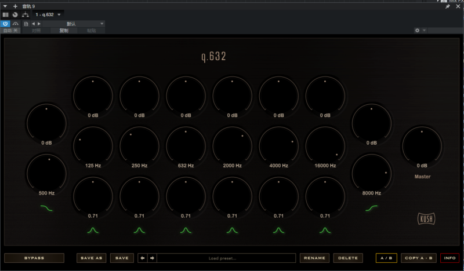Screen dimensions: 464x271
Task: Load the next preset with right arrow
Action: 152,258
